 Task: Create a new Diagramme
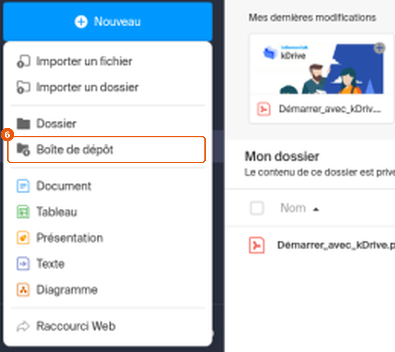pos(108,290)
